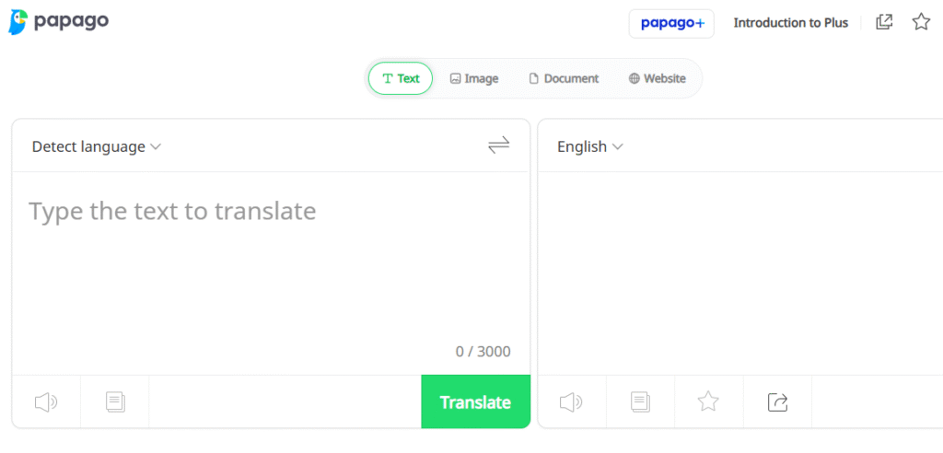Bookmark page with top-right star
Image resolution: width=943 pixels, height=453 pixels.
(x=921, y=22)
